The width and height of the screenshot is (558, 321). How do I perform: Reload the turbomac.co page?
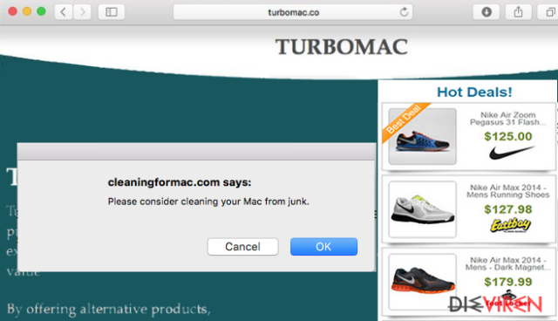[x=404, y=12]
